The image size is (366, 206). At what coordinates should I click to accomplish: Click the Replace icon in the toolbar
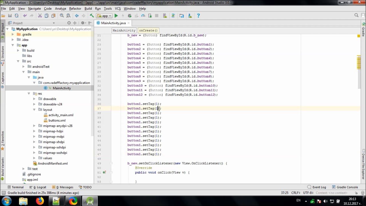coord(68,16)
